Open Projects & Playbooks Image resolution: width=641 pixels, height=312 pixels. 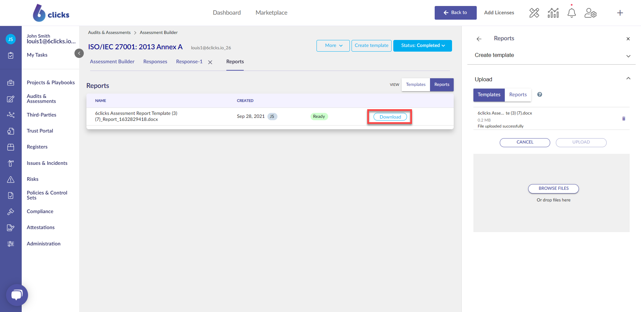[x=51, y=83]
